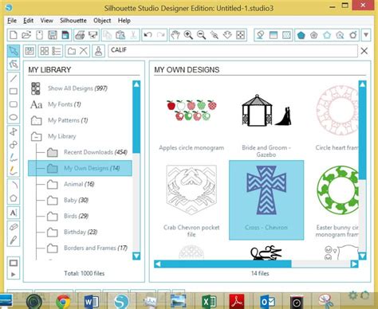
Task: Open the File menu
Action: point(12,21)
